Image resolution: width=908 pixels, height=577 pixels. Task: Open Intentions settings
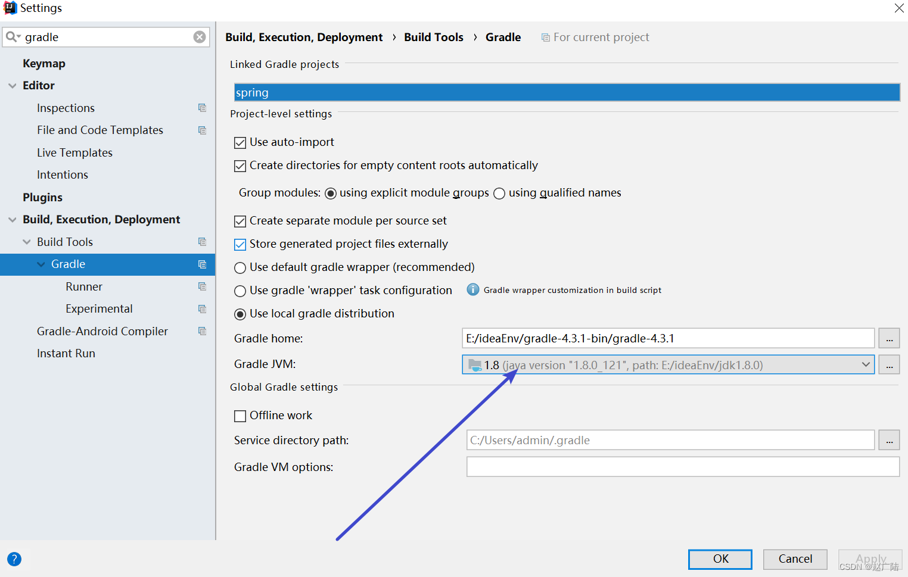pos(63,174)
